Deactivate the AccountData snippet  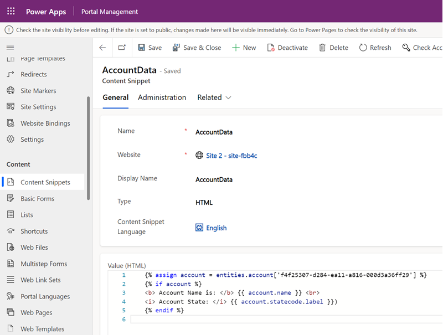[287, 48]
